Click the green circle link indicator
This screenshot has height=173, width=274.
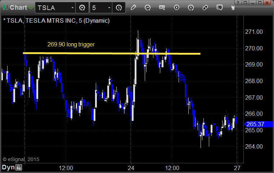[31, 8]
